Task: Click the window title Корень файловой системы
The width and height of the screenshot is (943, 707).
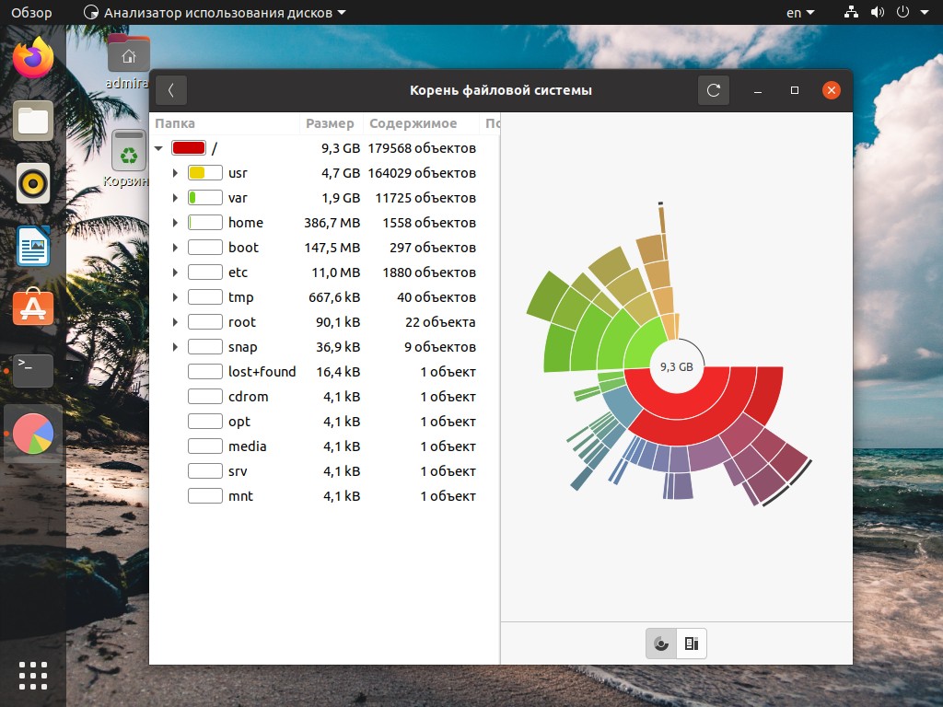Action: tap(501, 90)
